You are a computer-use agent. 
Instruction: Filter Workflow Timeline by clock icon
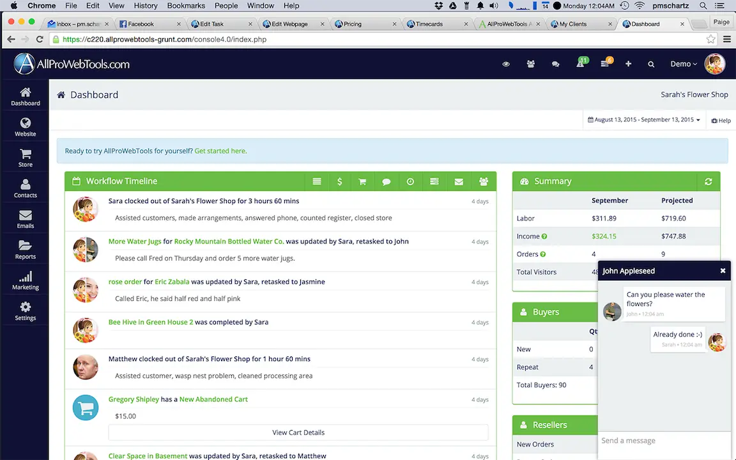(410, 181)
